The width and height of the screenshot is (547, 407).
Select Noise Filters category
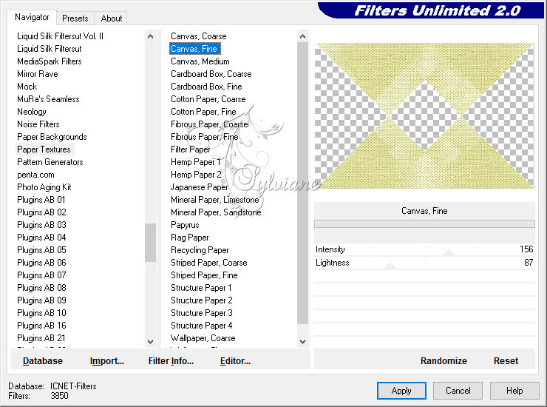38,124
